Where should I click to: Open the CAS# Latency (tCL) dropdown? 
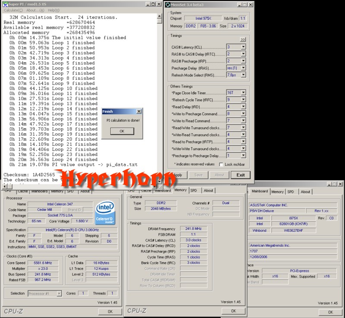coord(243,47)
